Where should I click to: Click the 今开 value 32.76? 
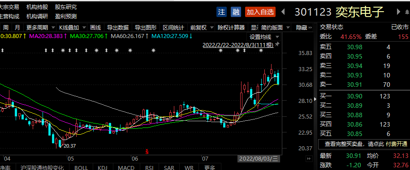click(401, 165)
